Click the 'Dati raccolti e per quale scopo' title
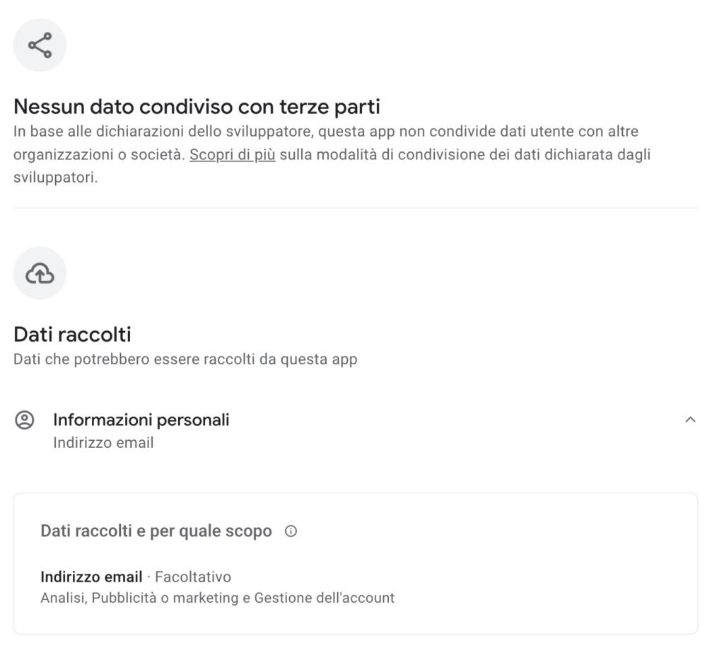 pyautogui.click(x=156, y=531)
